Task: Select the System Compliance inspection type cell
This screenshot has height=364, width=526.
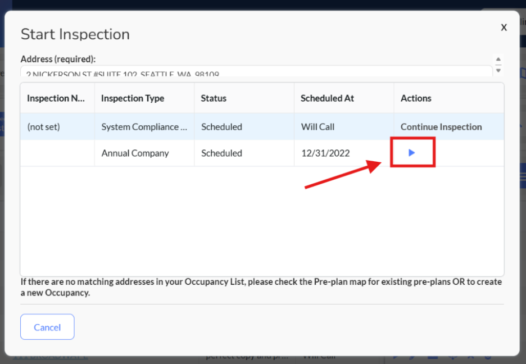Action: (144, 127)
